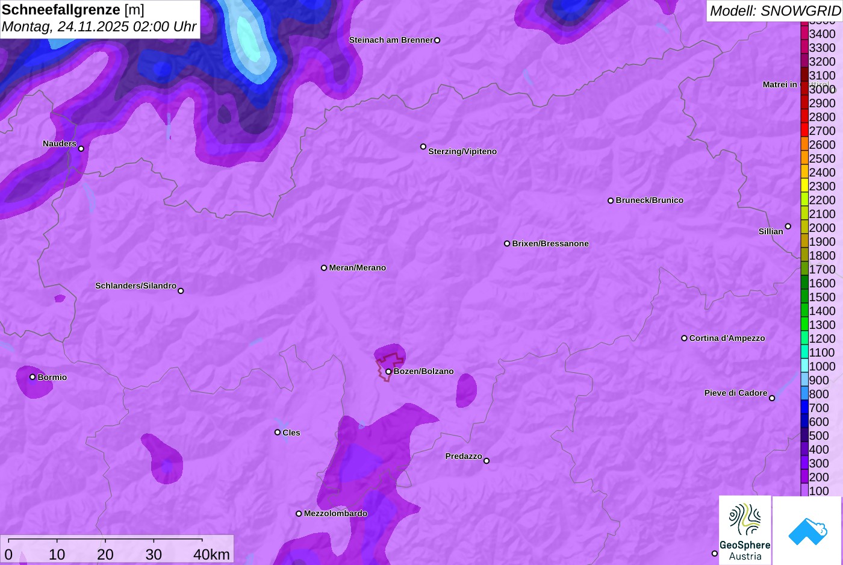Select the Predazzo marker dot
Viewport: 843px width, 565px height.
487,461
